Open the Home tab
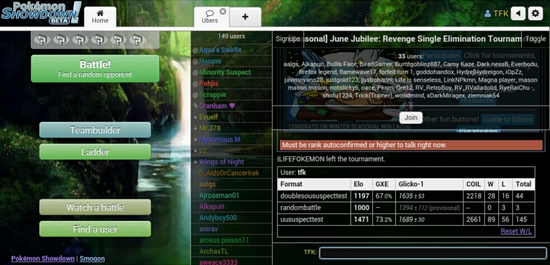Image resolution: width=550 pixels, height=265 pixels. coord(100,17)
